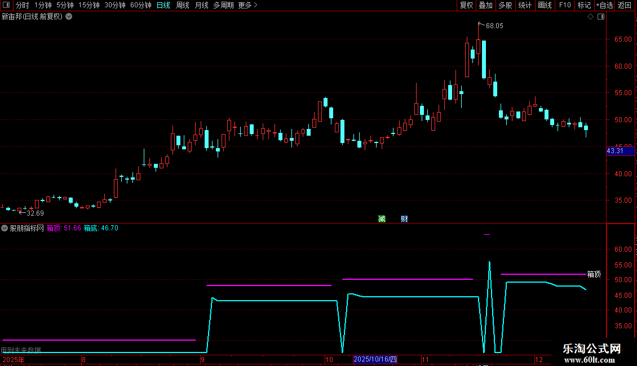Click the green 减 marker on chart
The width and height of the screenshot is (637, 366).
[382, 218]
